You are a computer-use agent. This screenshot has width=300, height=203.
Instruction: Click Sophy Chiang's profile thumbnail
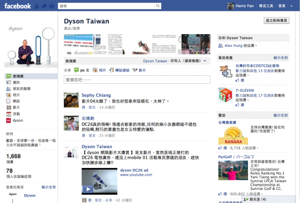71,100
